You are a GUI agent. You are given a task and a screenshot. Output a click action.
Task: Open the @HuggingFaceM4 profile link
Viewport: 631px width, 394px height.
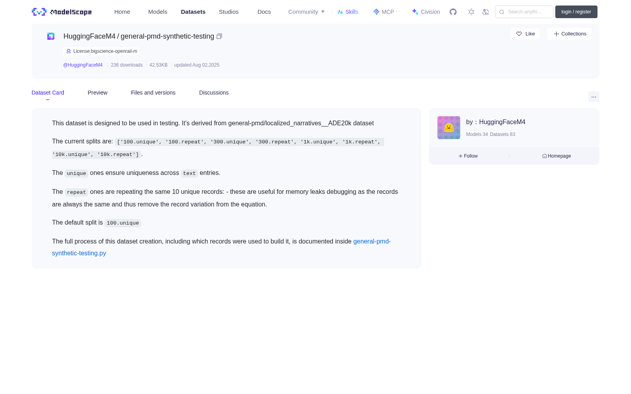click(83, 65)
